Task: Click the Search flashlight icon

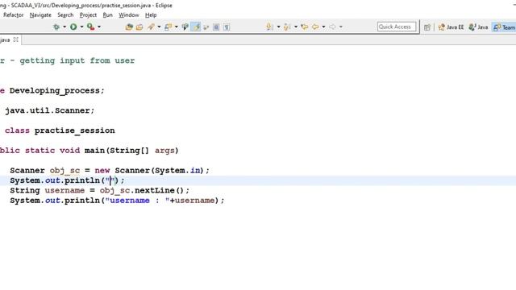Action: [x=151, y=27]
